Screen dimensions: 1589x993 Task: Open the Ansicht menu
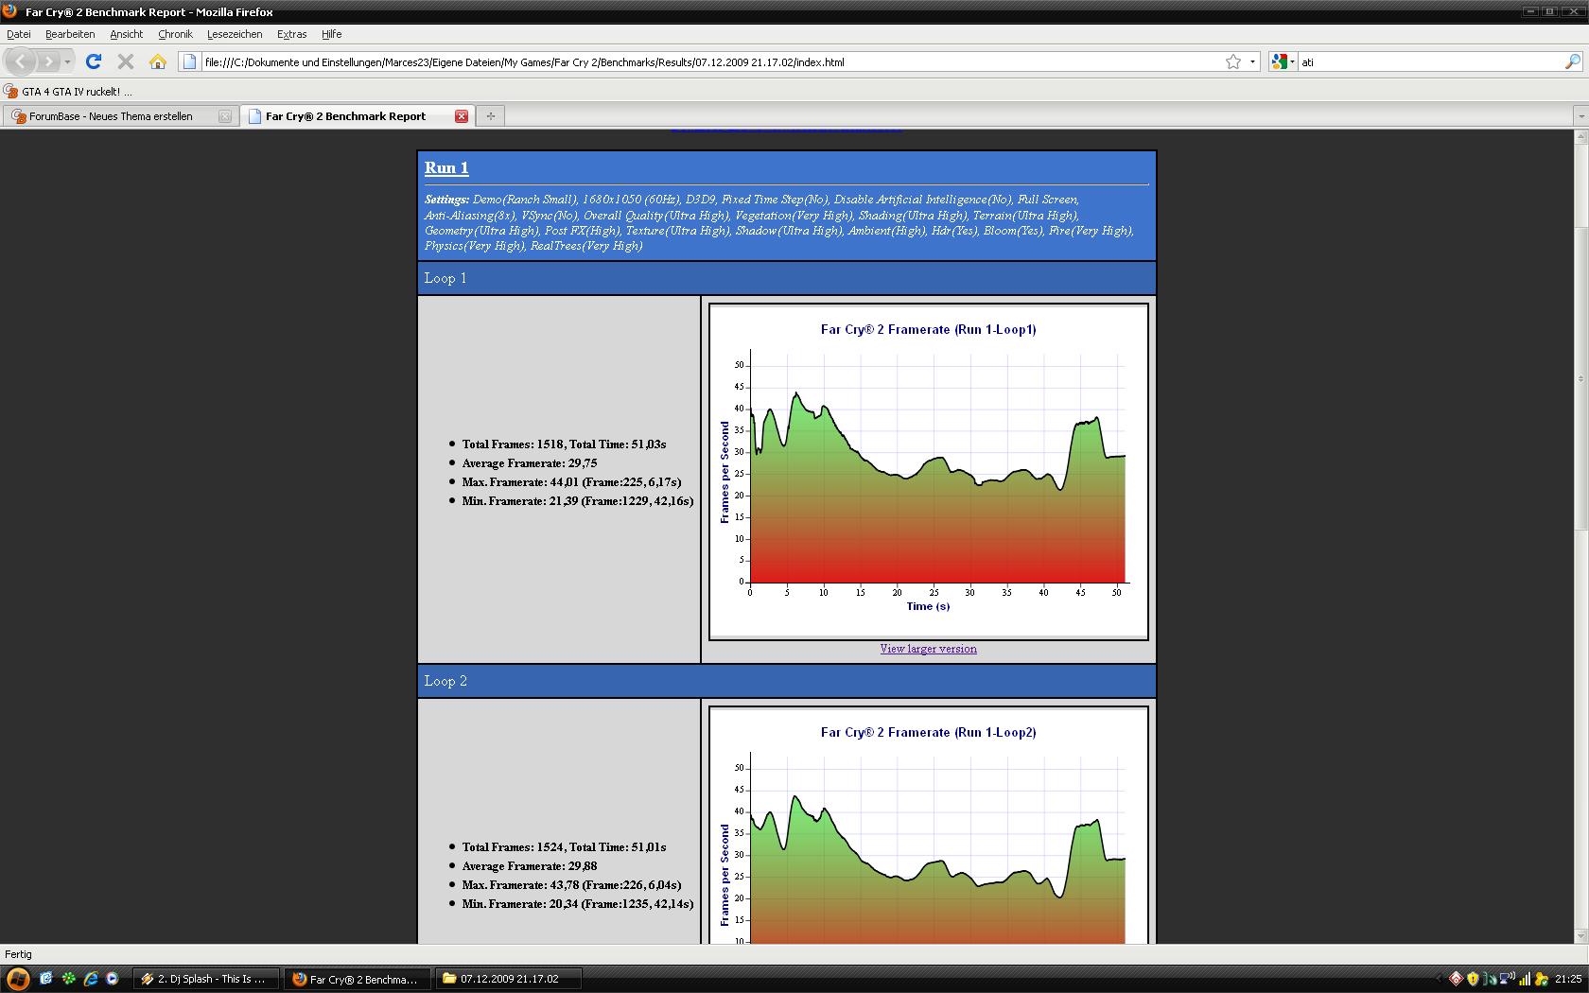tap(126, 34)
